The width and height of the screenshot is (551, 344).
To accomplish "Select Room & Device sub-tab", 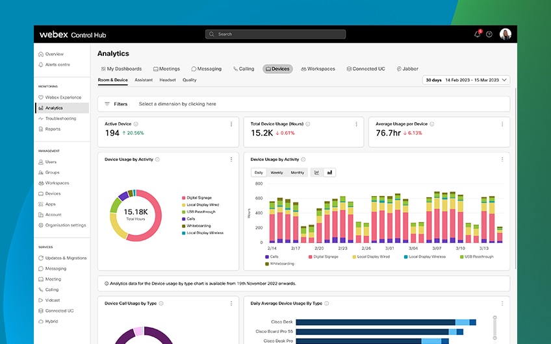I will coord(112,80).
